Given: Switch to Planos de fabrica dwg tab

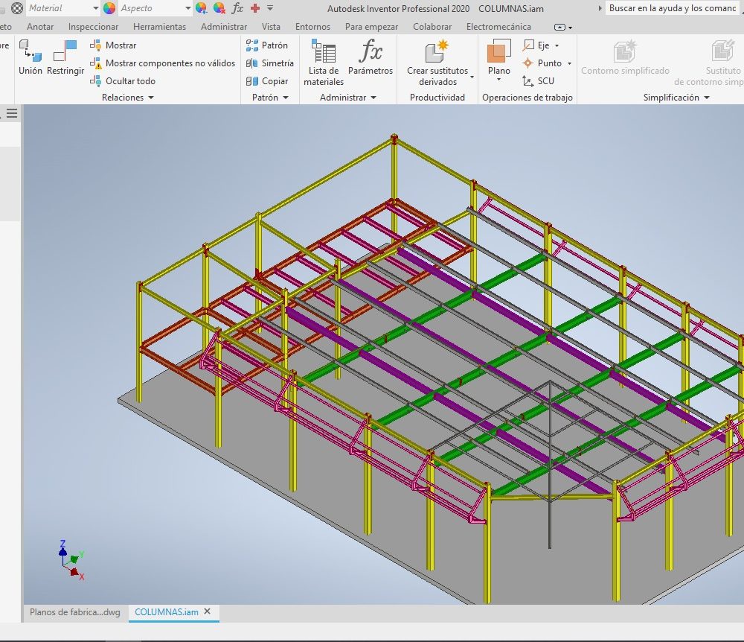Looking at the screenshot, I should pos(74,612).
